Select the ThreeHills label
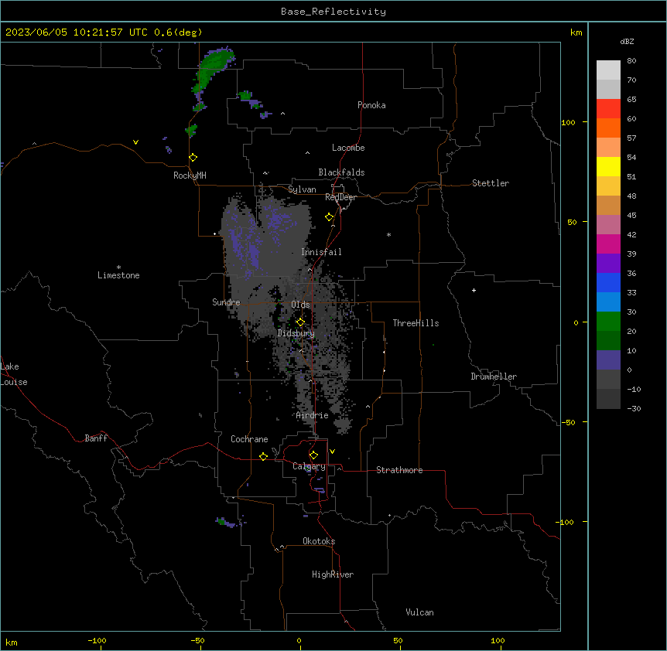 pos(416,323)
